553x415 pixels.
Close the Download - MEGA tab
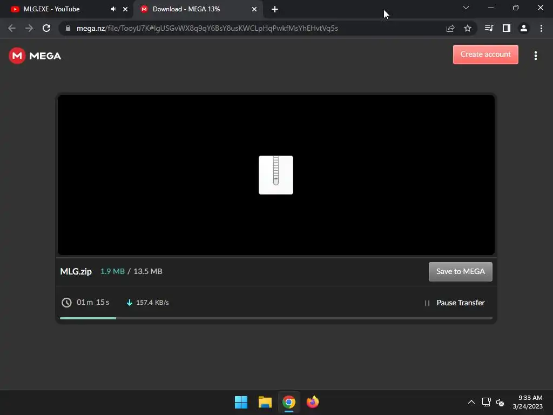pos(254,9)
